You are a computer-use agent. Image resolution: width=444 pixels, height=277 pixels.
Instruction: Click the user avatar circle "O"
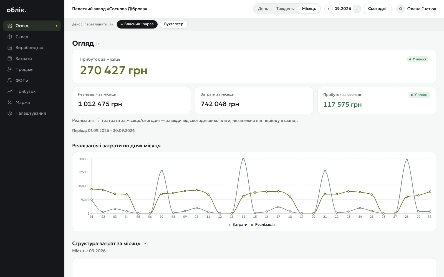pyautogui.click(x=400, y=9)
